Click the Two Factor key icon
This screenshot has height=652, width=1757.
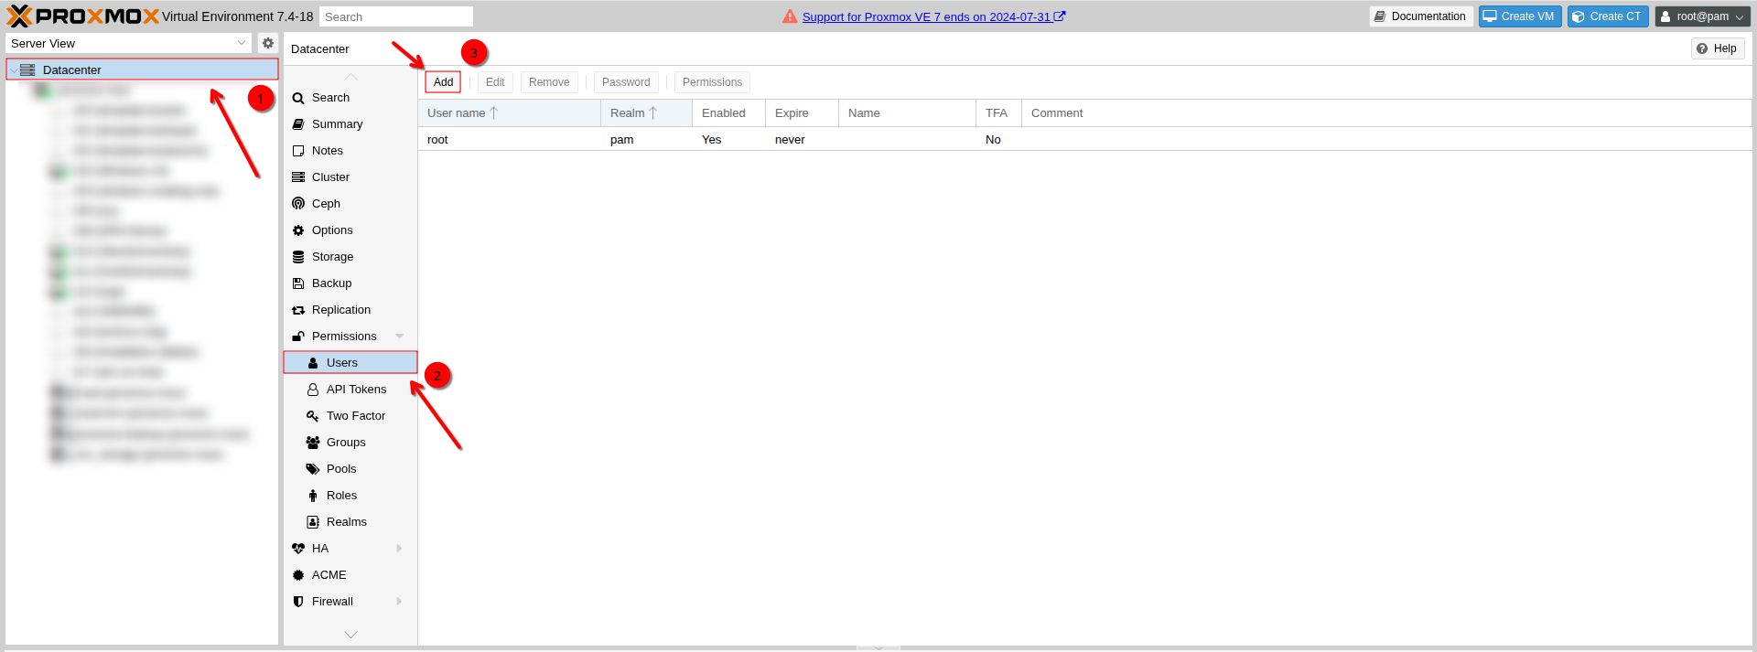pos(313,416)
